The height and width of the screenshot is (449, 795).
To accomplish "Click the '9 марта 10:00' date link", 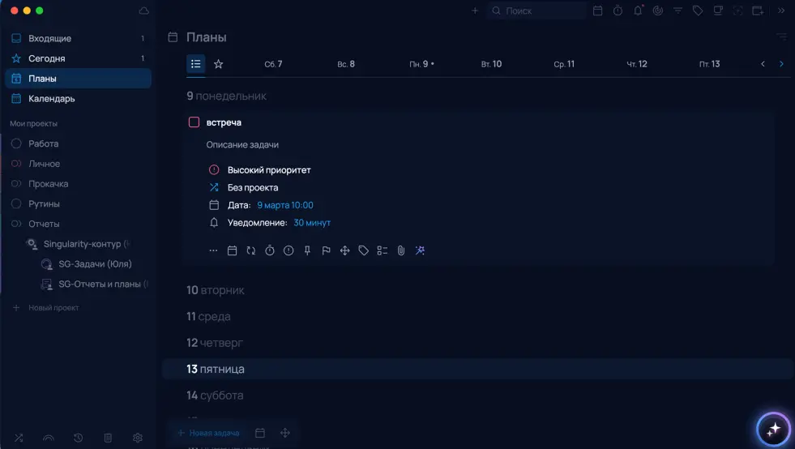I will coord(285,205).
